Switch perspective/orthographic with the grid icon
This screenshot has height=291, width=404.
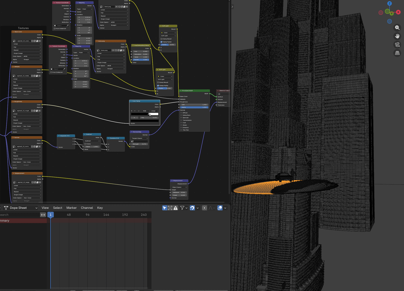point(397,53)
